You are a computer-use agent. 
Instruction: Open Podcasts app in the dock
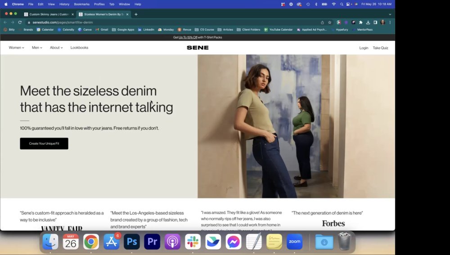172,242
